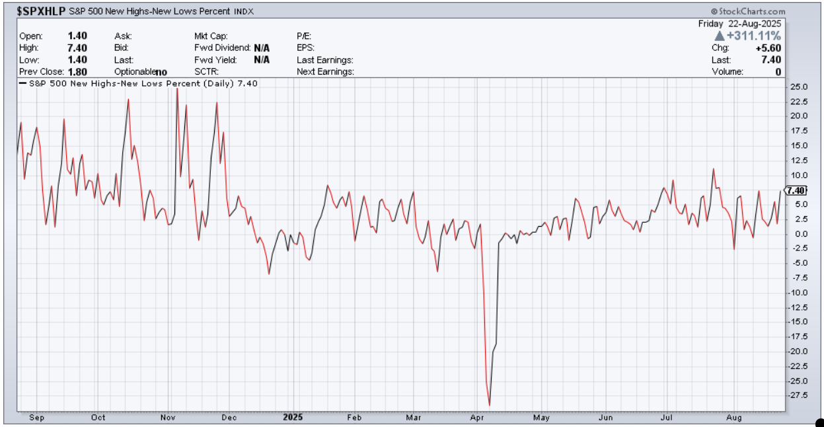Click the Dec label on the x-axis
The height and width of the screenshot is (427, 824).
click(x=229, y=417)
